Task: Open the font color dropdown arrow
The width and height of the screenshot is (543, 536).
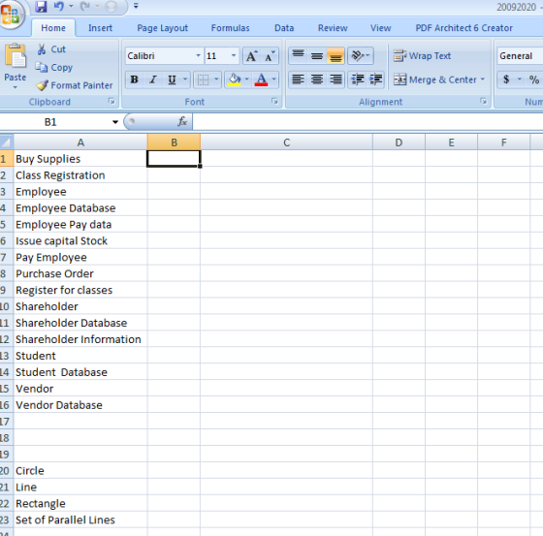Action: pos(273,79)
